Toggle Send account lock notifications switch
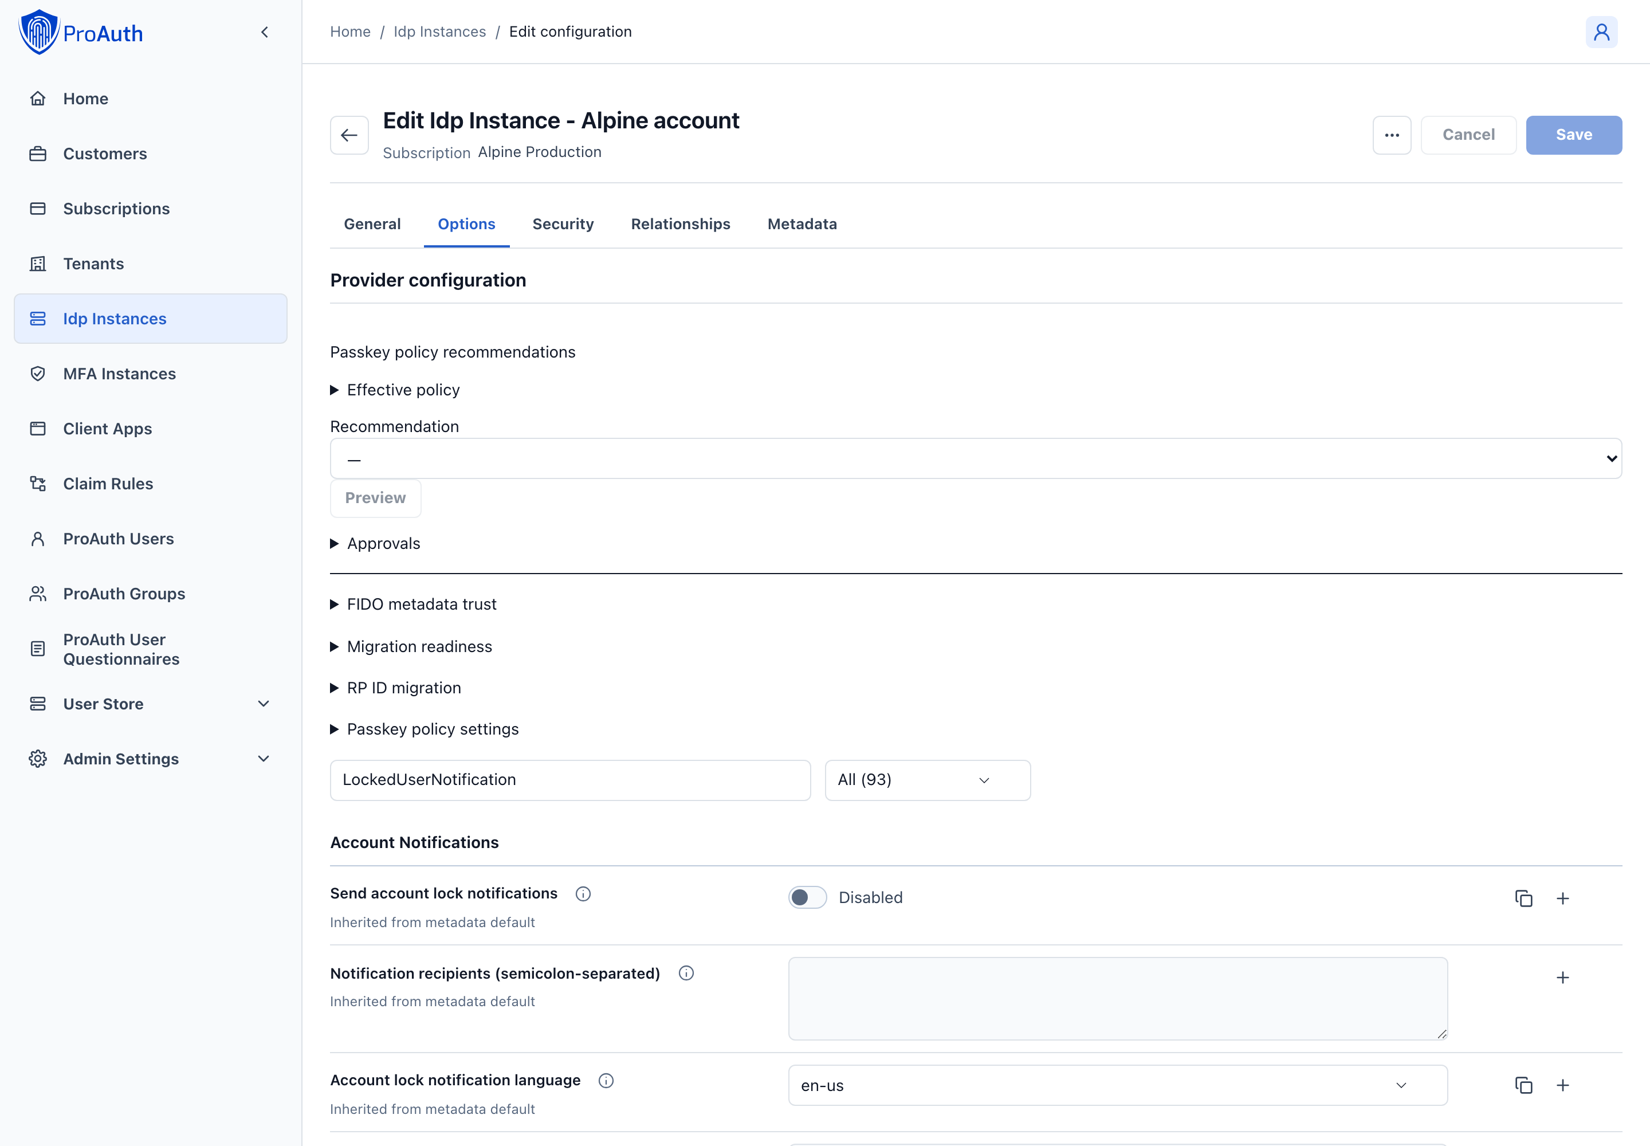The image size is (1650, 1146). coord(808,897)
